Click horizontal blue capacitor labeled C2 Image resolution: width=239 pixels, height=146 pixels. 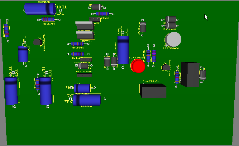[87, 100]
